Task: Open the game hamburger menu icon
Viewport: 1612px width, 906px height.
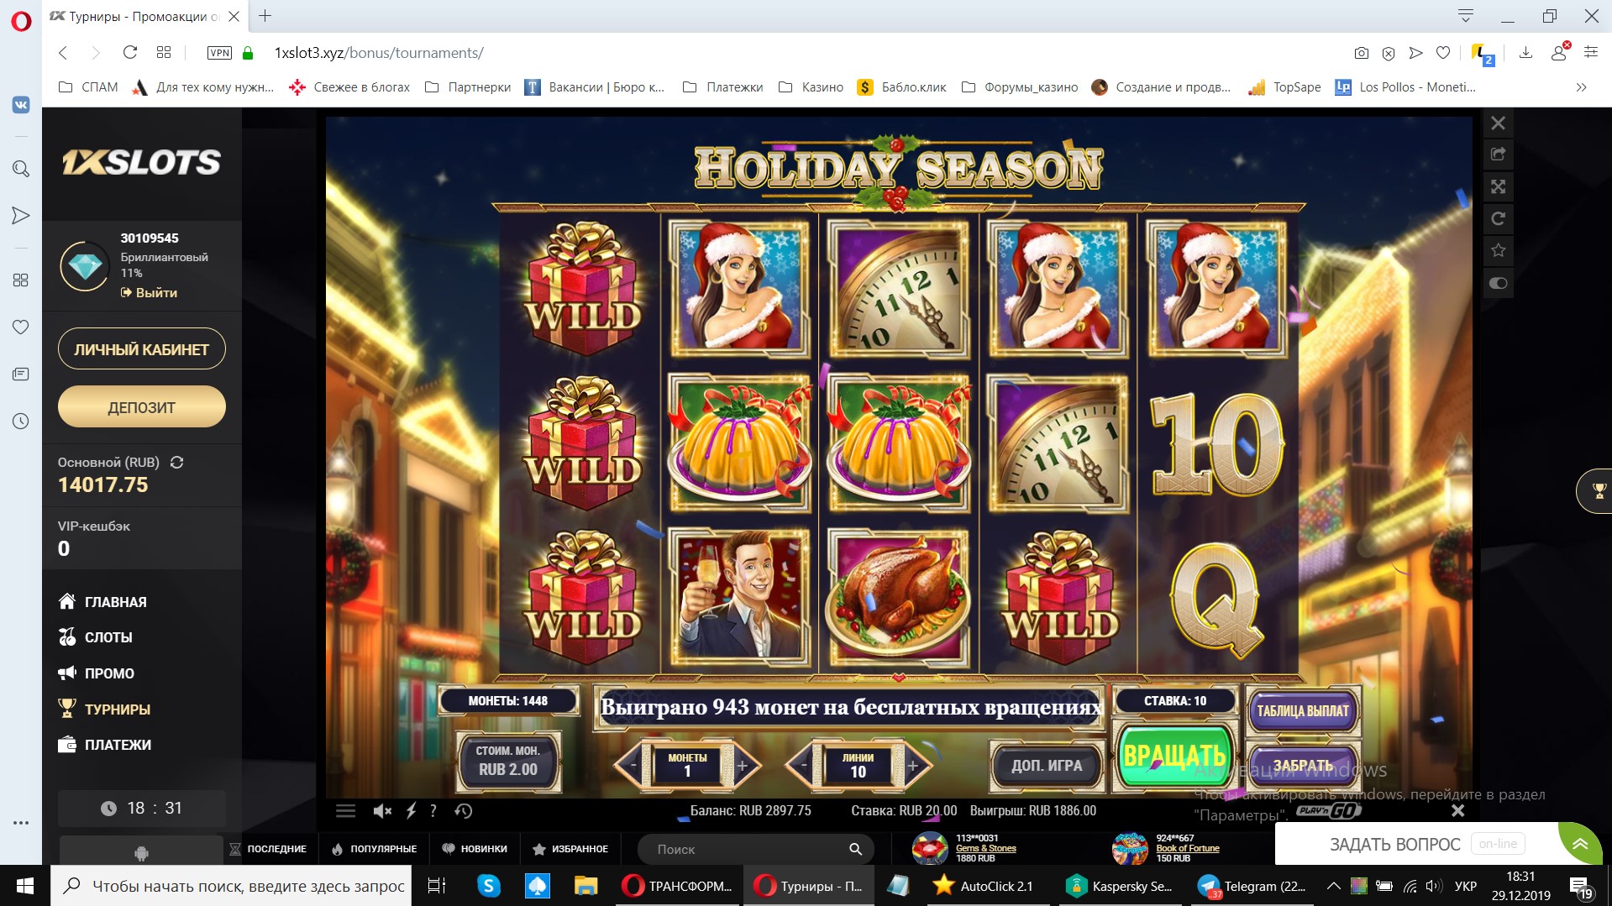Action: pos(345,810)
